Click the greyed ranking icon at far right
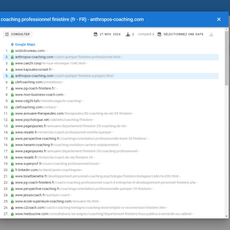Image resolution: width=230 pixels, height=230 pixels. pos(211,34)
